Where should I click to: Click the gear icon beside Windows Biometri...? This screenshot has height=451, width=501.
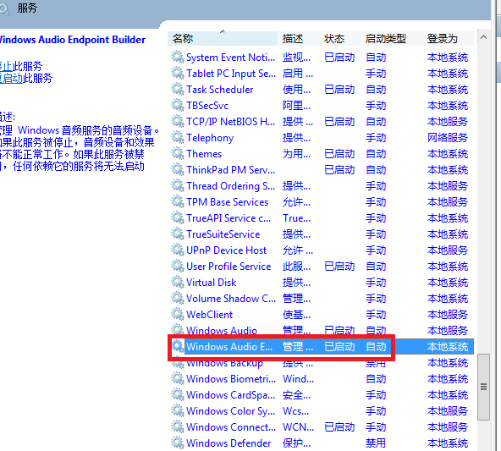pos(178,379)
